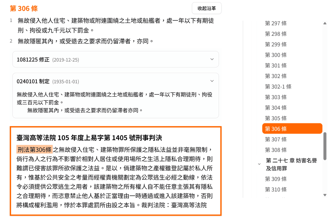The image size is (334, 218).
Task: Open 第 302-1 條 in sidebar
Action: pos(278,87)
